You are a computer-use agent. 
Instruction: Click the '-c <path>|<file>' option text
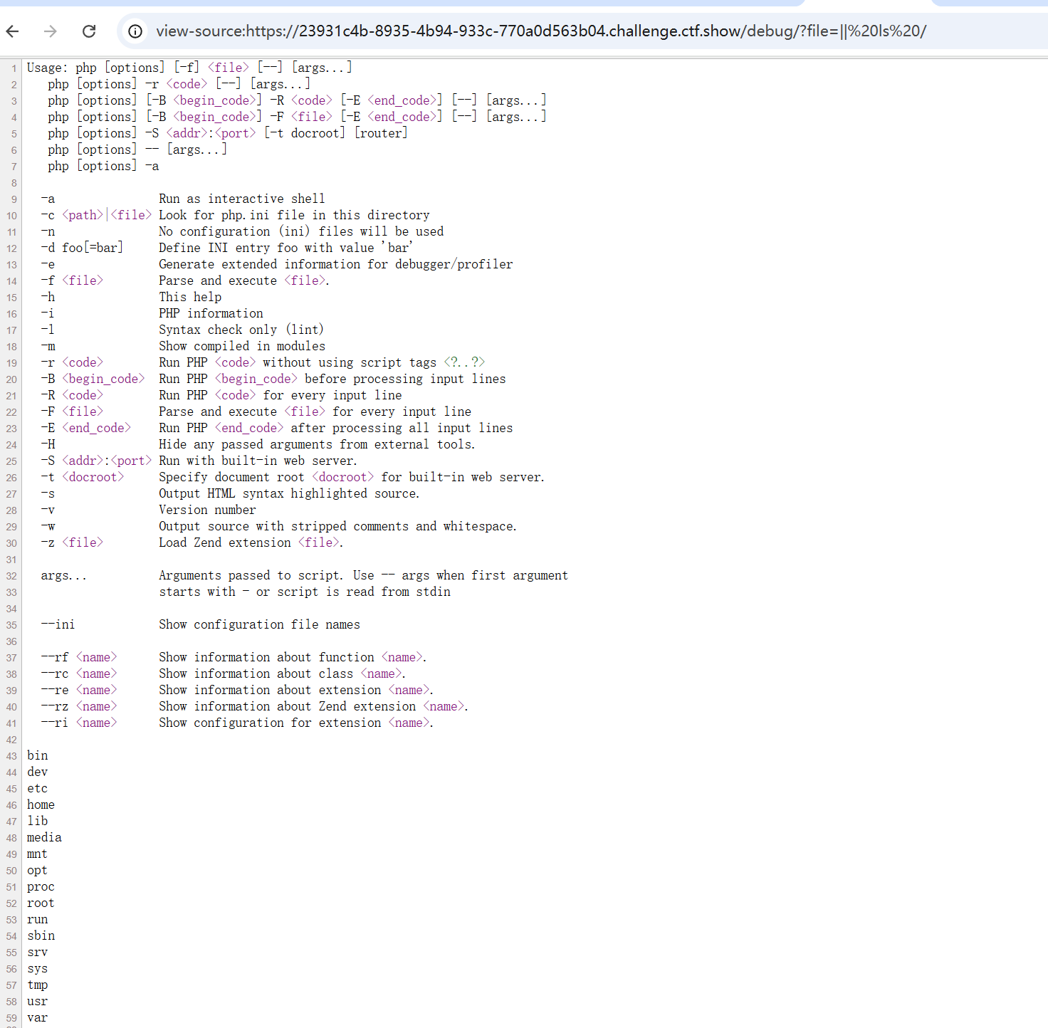pos(96,215)
